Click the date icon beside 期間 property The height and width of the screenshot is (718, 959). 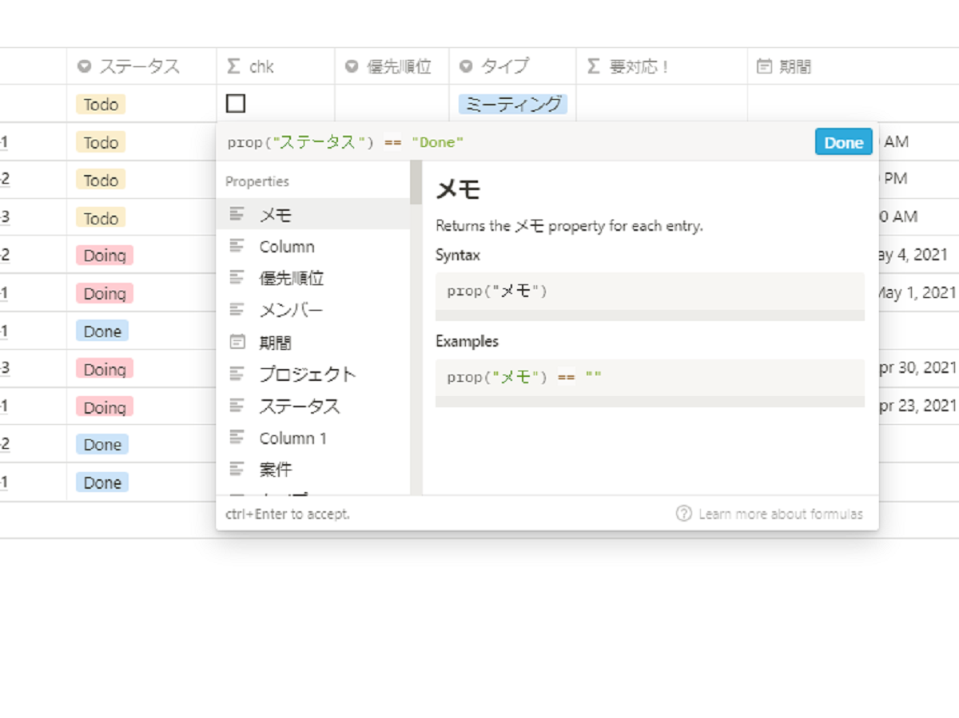[x=237, y=342]
